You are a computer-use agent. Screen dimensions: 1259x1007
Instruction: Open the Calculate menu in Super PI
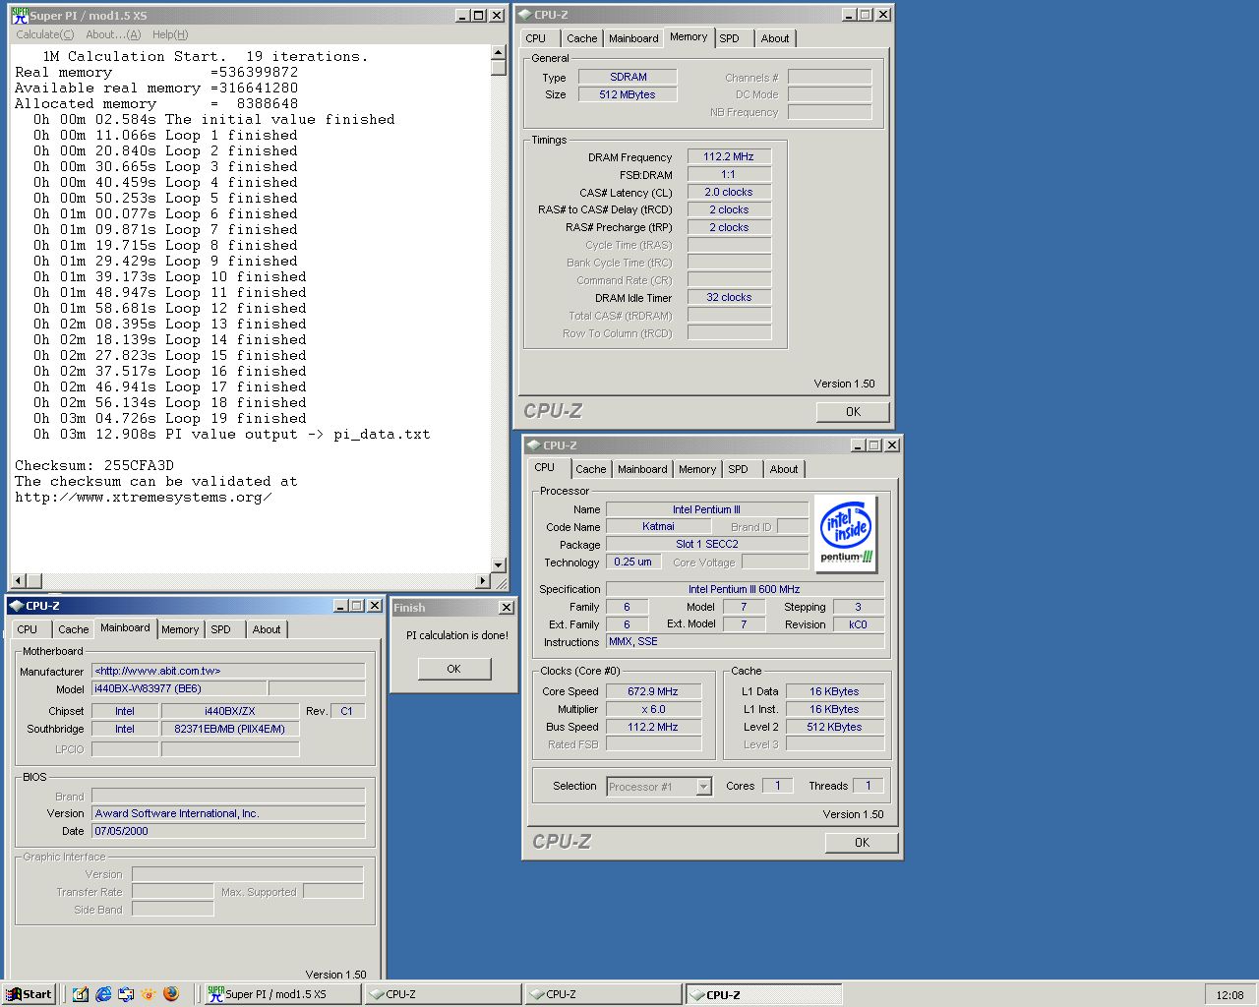(x=44, y=34)
